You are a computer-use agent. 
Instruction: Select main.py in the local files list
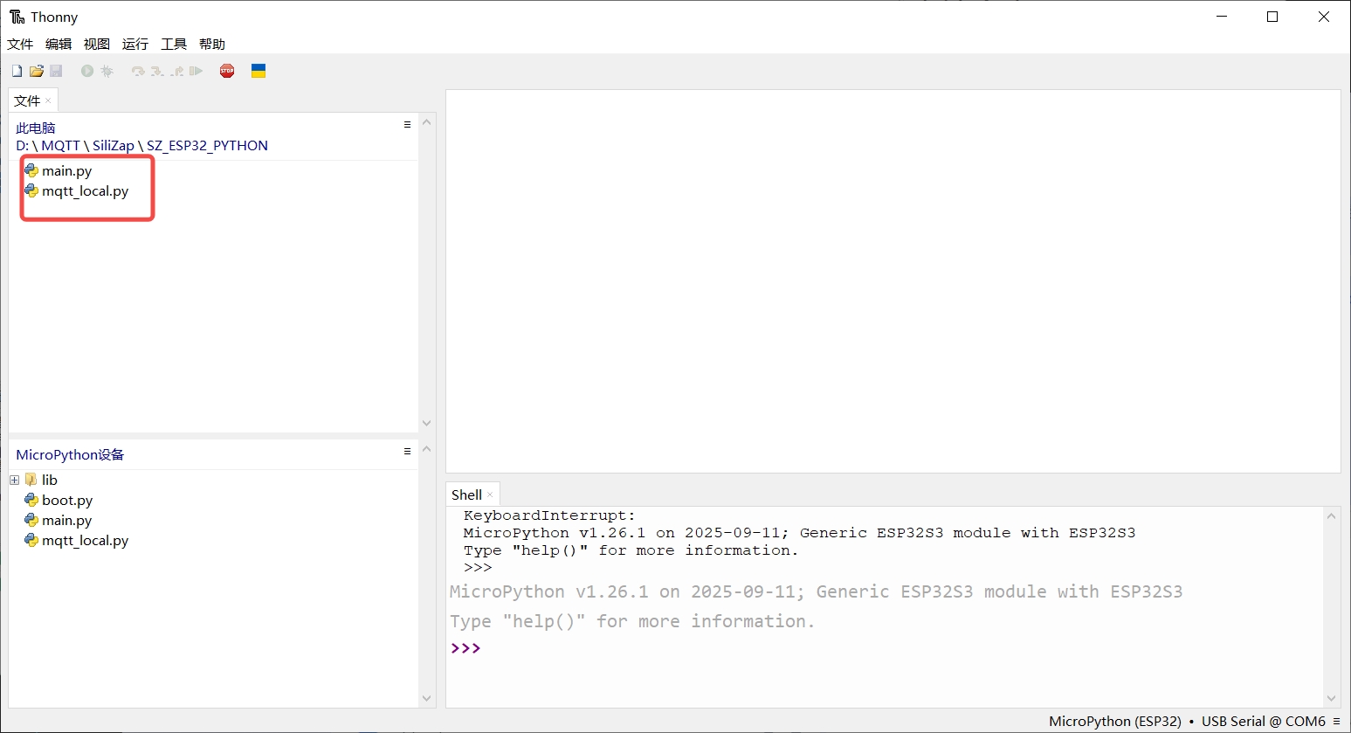pyautogui.click(x=66, y=170)
